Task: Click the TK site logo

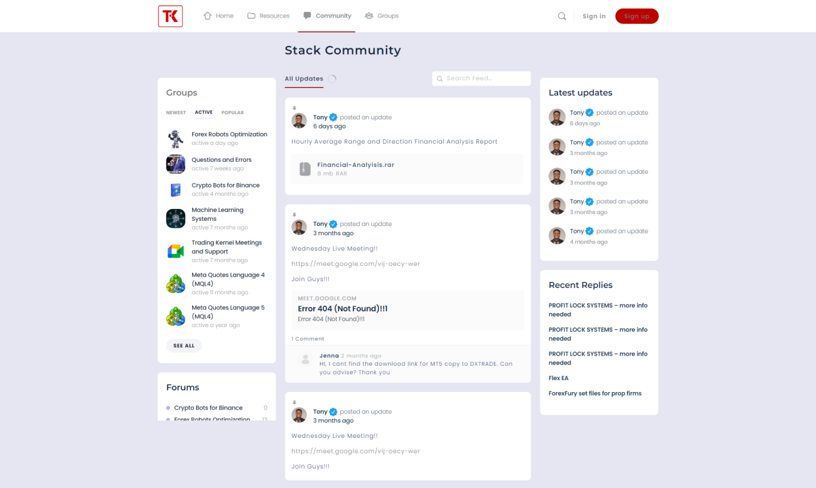Action: (x=170, y=16)
